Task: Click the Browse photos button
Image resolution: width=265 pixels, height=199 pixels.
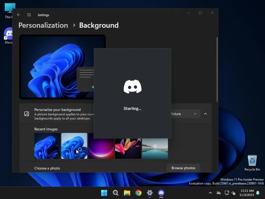Action: pyautogui.click(x=183, y=168)
